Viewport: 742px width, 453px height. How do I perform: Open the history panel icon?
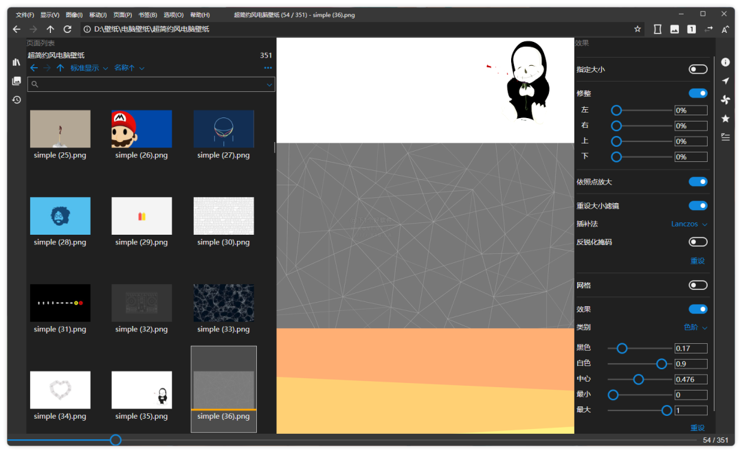click(x=16, y=100)
